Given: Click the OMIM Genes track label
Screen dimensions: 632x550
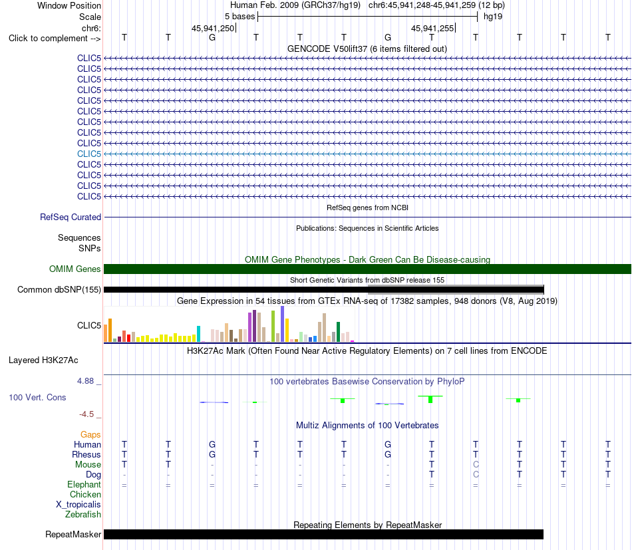Looking at the screenshot, I should (x=75, y=269).
